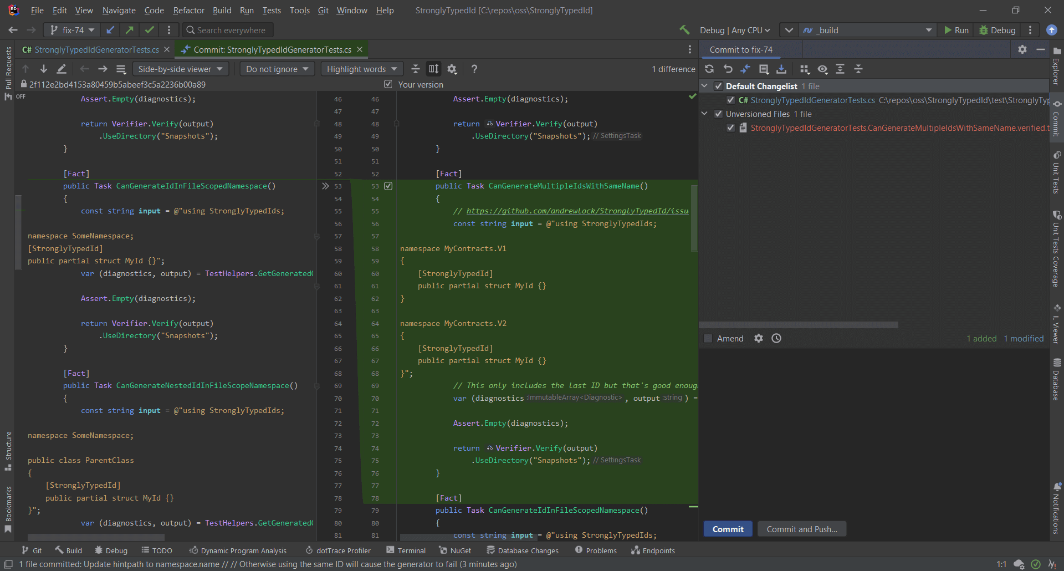Viewport: 1064px width, 571px height.
Task: Open Do not ignore dropdown
Action: pos(277,69)
